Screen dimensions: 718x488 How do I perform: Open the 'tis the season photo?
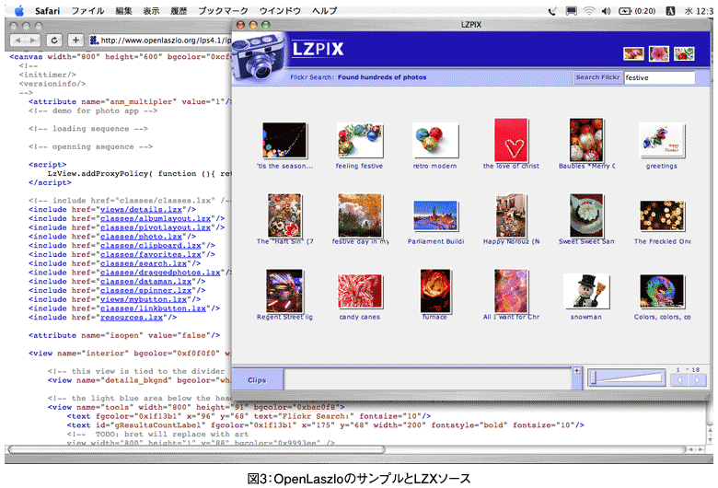284,140
